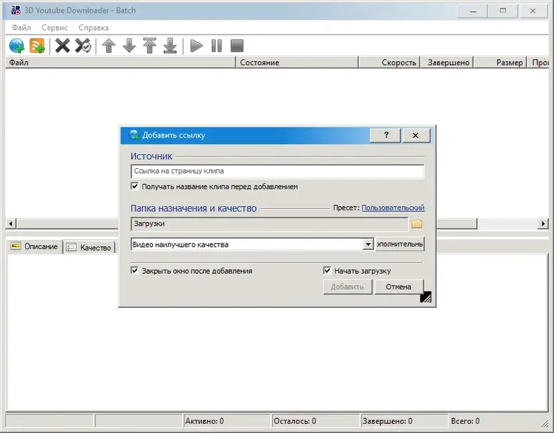Click the delete completed (X with checkmark) icon

pos(82,45)
